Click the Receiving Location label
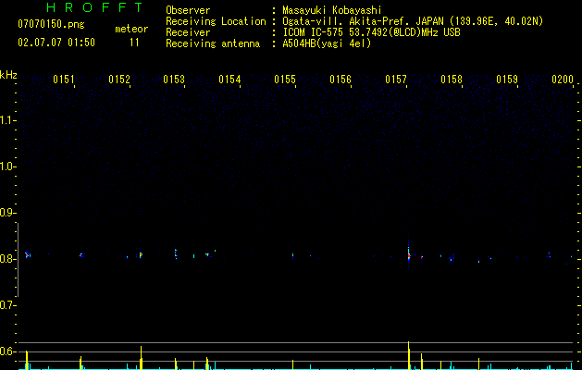The width and height of the screenshot is (582, 370). tap(216, 21)
